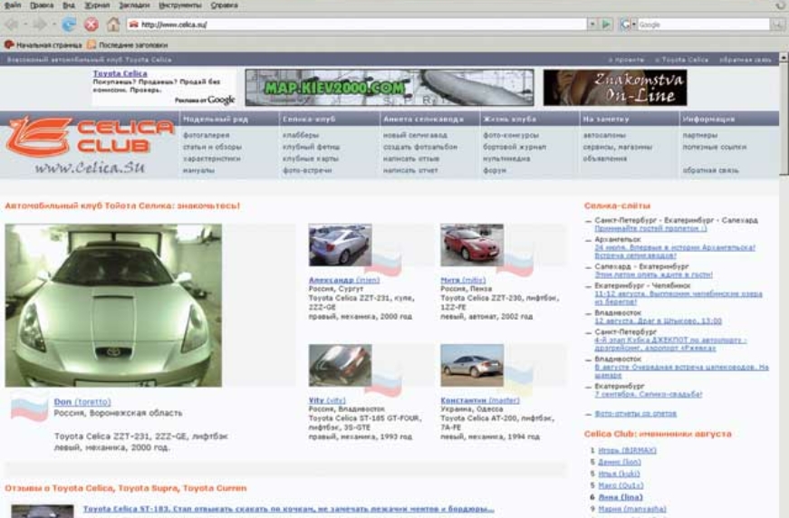
Task: Open the форум link under Жизнь клуба
Action: pos(495,169)
